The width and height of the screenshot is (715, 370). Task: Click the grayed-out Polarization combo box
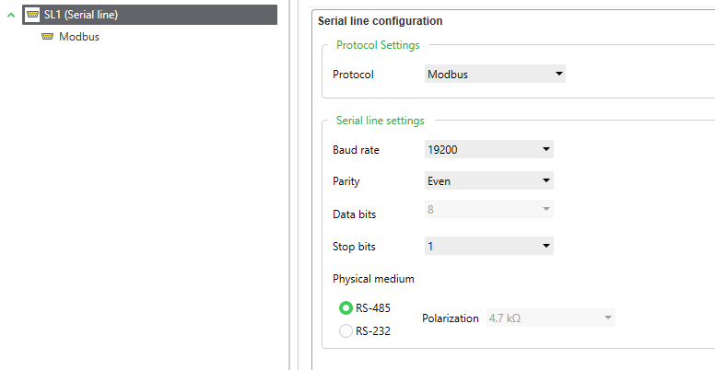pyautogui.click(x=550, y=318)
